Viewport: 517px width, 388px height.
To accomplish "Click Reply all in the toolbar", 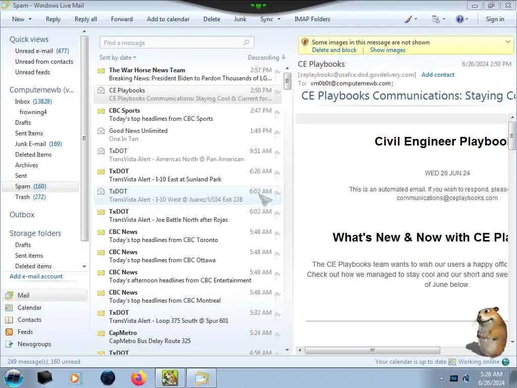I will tap(86, 19).
